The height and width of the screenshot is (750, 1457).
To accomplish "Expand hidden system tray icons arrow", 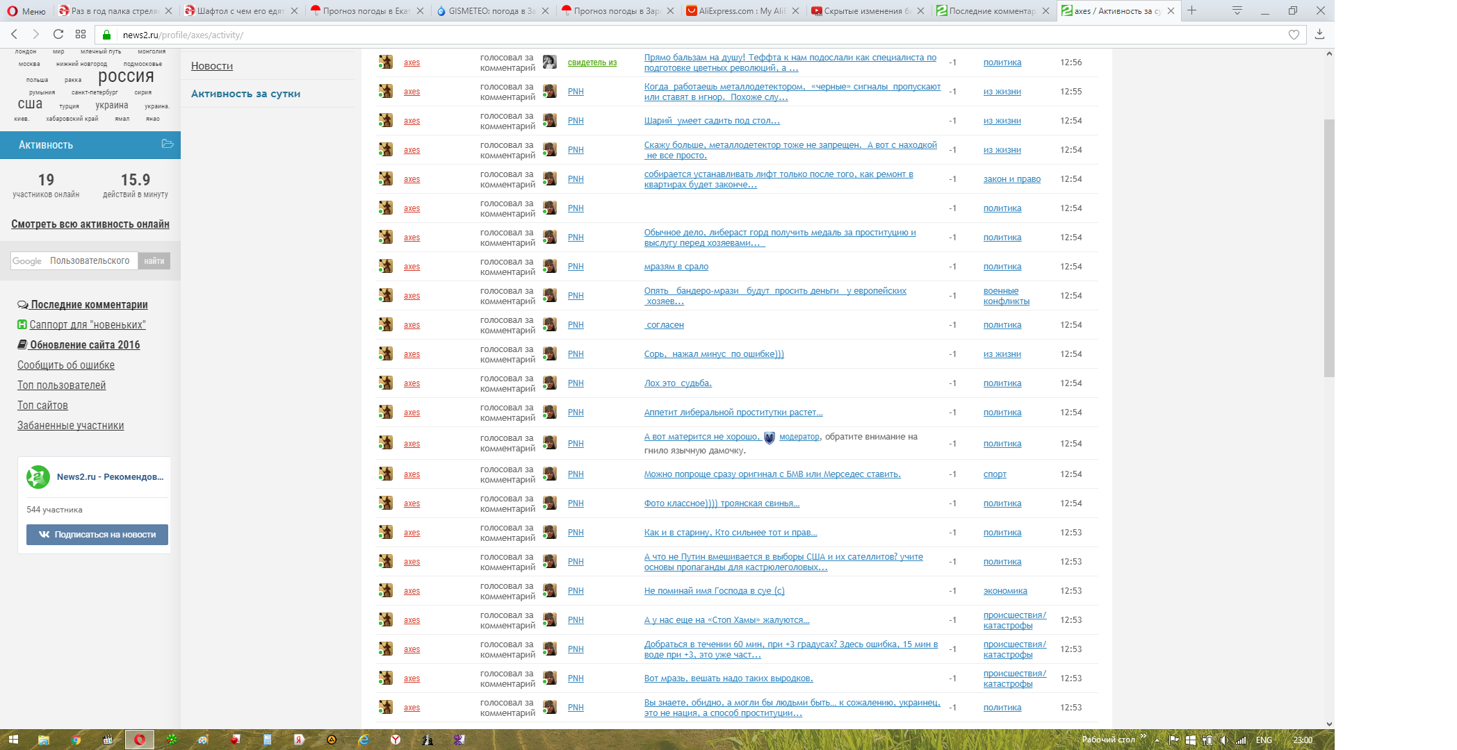I will point(1157,740).
